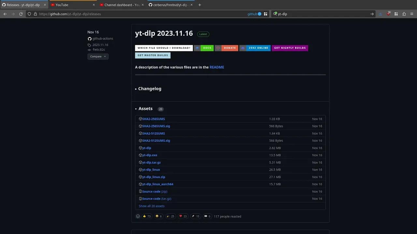This screenshot has height=234, width=417.
Task: Open the Downloads toolbar icon
Action: [x=381, y=14]
